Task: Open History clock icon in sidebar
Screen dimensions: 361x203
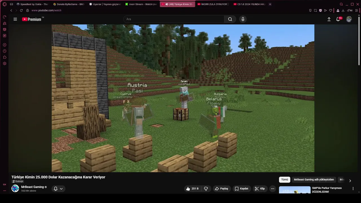Action: click(5, 51)
